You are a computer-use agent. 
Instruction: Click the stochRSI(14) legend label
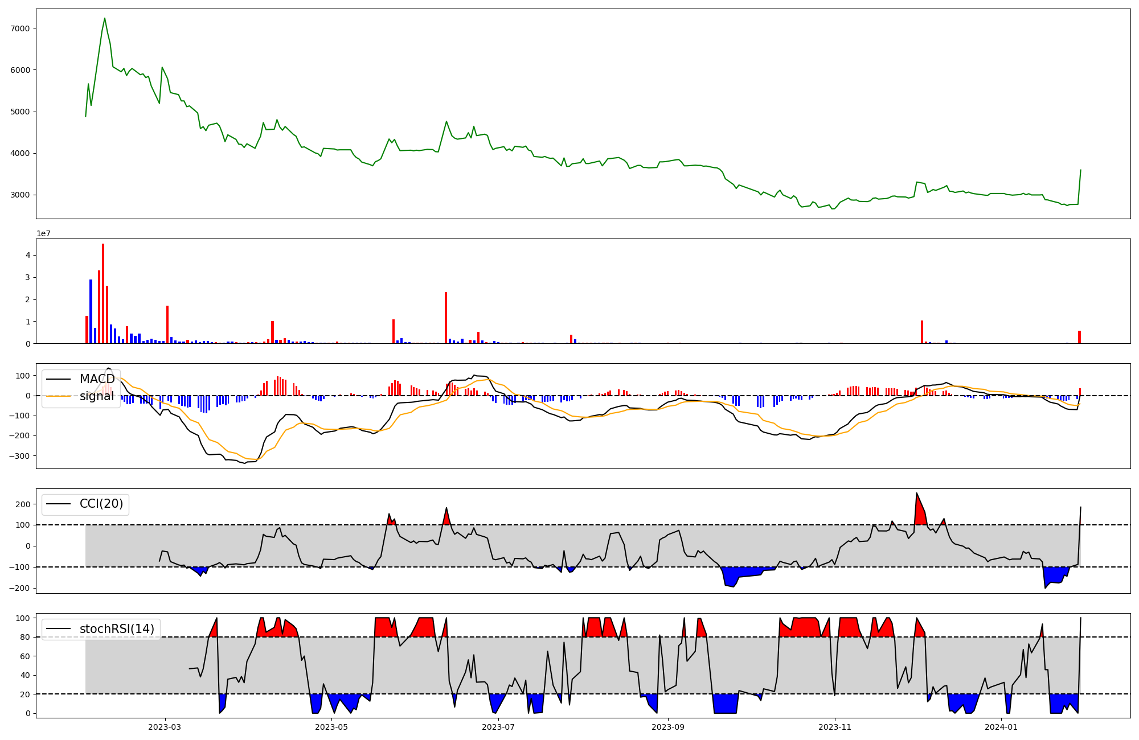(117, 629)
